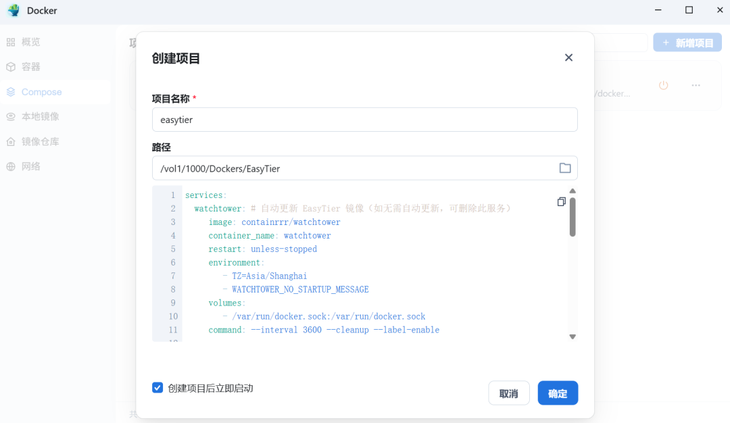Click the "environment:" line
The image size is (730, 423).
236,262
